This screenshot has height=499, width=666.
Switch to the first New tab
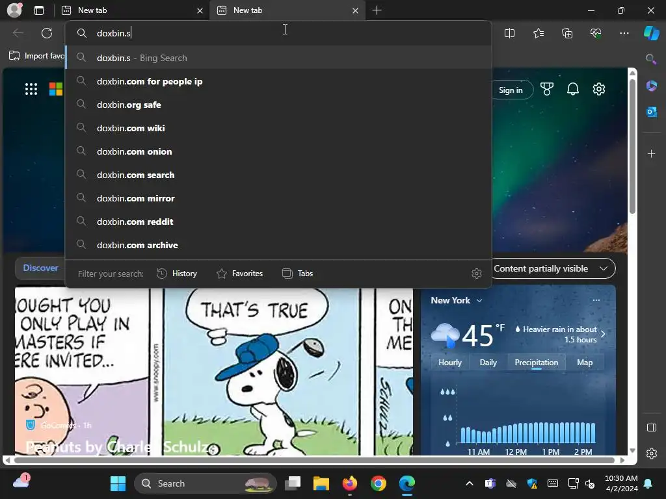131,10
